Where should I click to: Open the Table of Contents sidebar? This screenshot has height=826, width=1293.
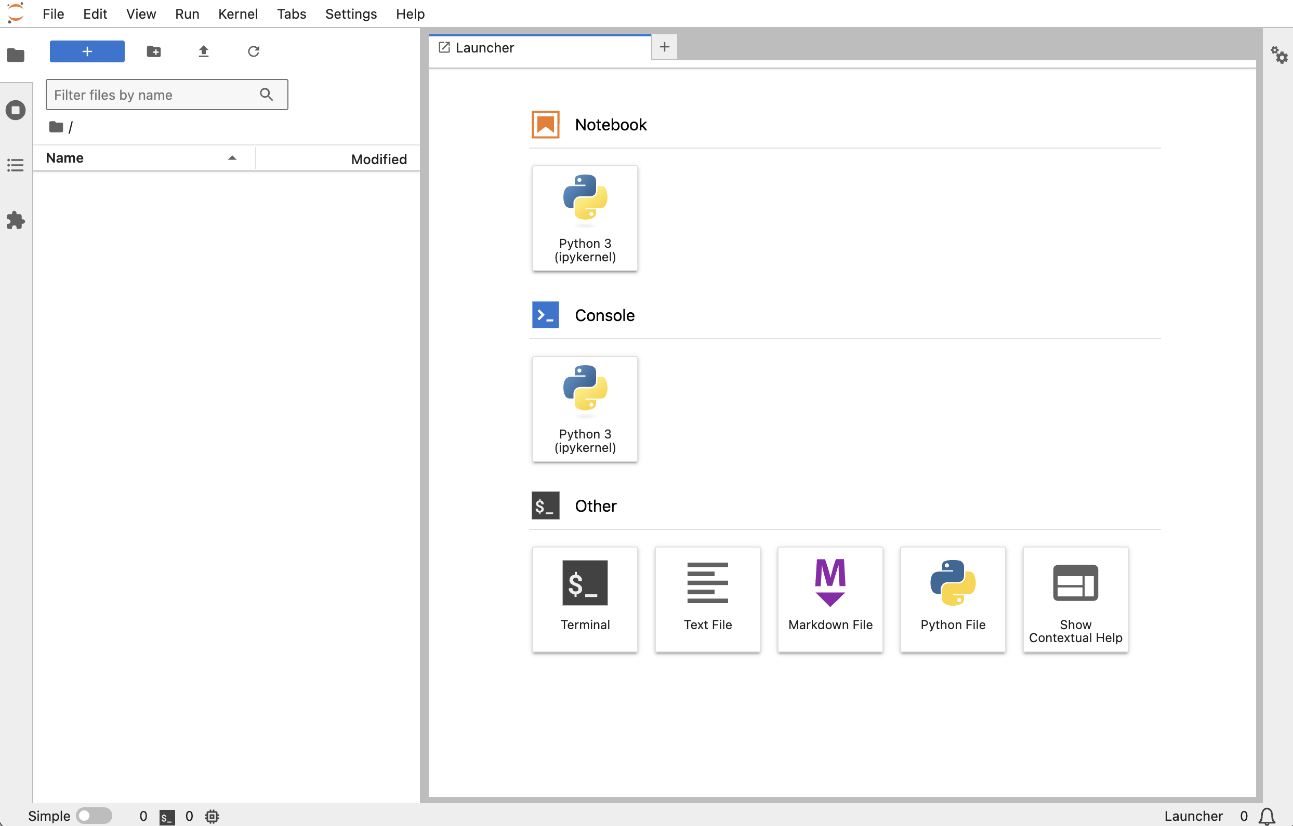click(x=16, y=165)
